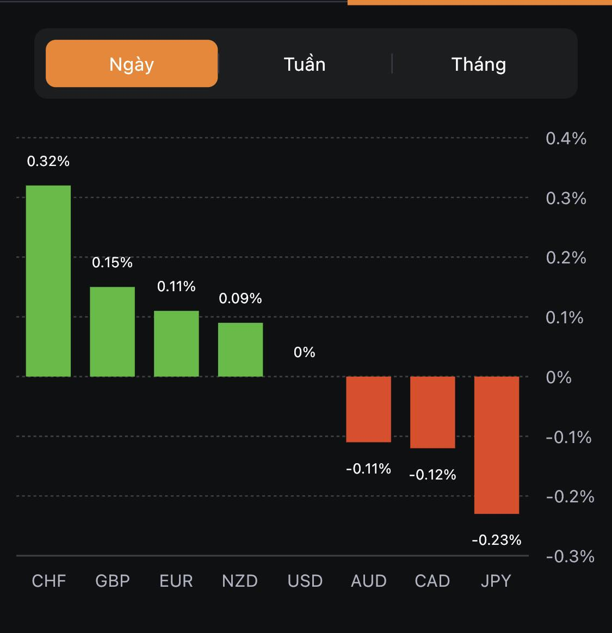The height and width of the screenshot is (633, 612).
Task: Select the JPY currency axis label
Action: tap(496, 581)
